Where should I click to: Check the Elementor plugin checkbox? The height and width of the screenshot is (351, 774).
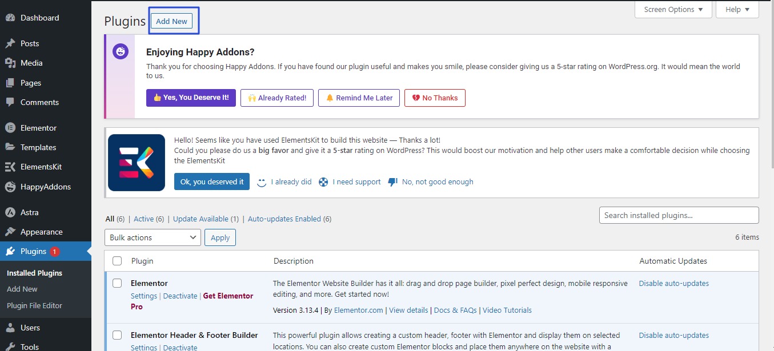(117, 283)
